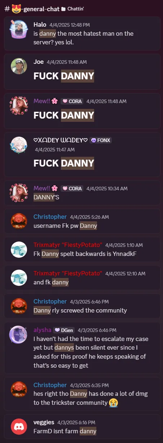Click the crying emoji in Christopher's message
163x443 pixels.
(114, 403)
